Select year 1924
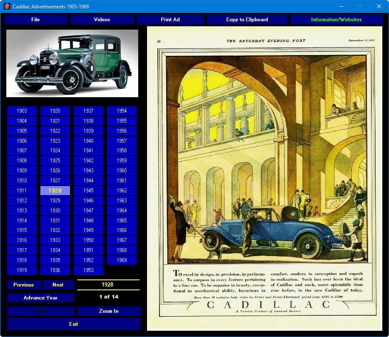 tap(55, 151)
